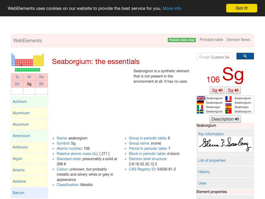Viewport: 265px width, 199px height.
Task: Click the British flag next to Seaborgium
Action: pos(201,98)
